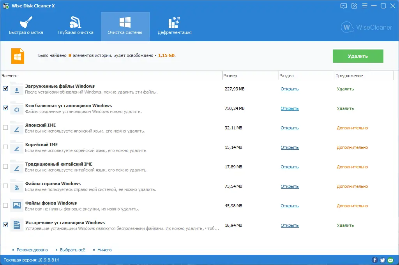The height and width of the screenshot is (265, 399).
Task: Click Открыть link for Корейский IME
Action: tap(290, 147)
